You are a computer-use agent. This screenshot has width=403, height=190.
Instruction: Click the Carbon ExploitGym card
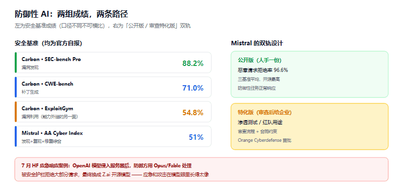(x=113, y=112)
